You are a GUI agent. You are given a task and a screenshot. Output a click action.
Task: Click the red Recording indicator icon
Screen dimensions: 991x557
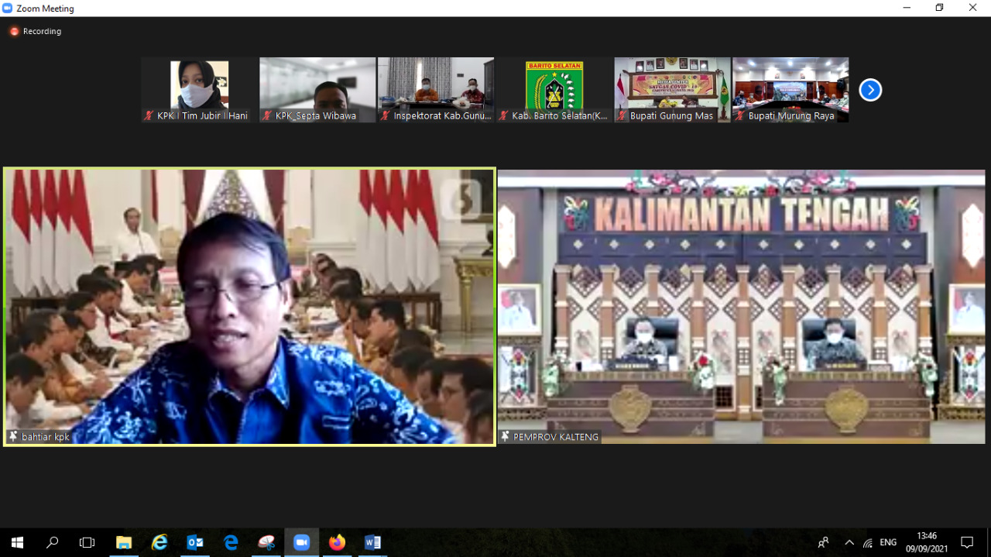click(14, 32)
